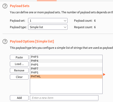
Task: Select PHPS in the payload list
Action: pyautogui.click(x=66, y=73)
